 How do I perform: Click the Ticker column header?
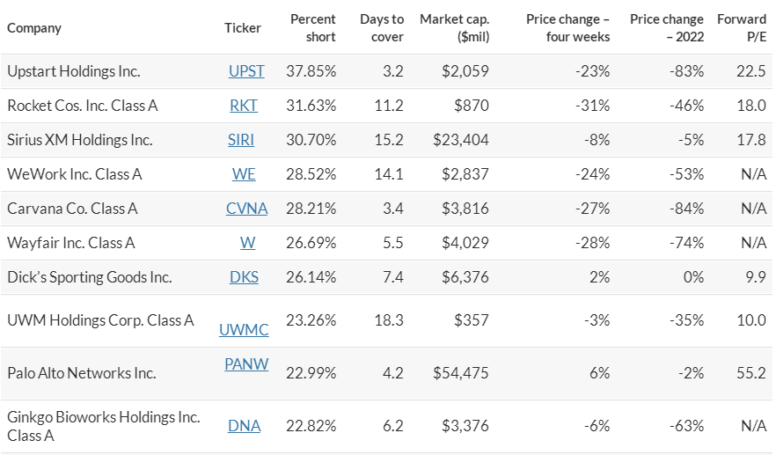pos(243,27)
